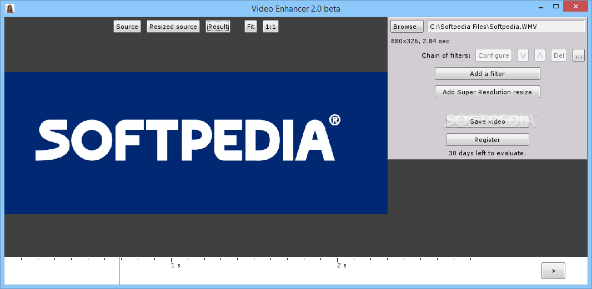Image resolution: width=592 pixels, height=289 pixels.
Task: Select the Result preview mode
Action: coord(218,27)
